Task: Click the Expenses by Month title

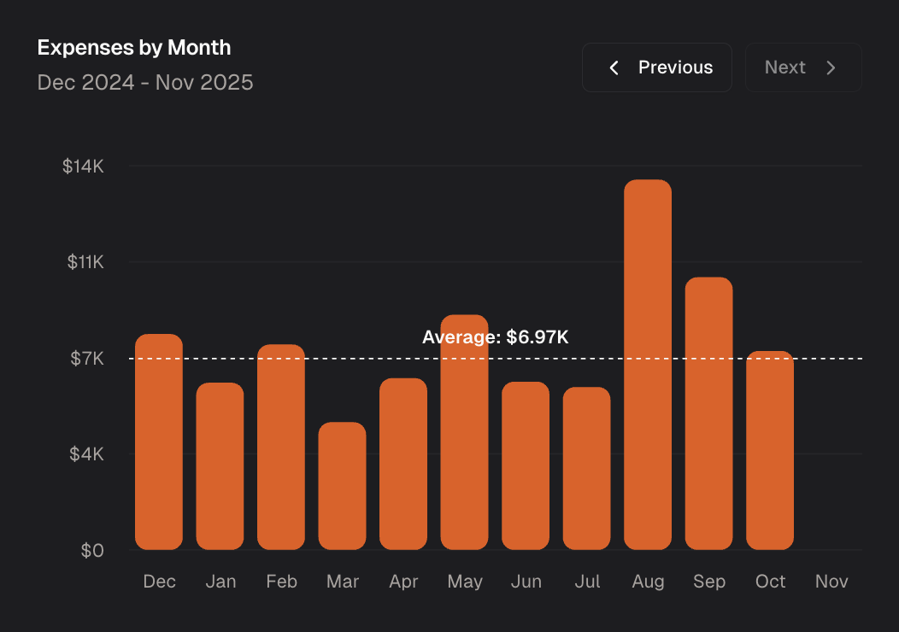Action: click(x=133, y=48)
